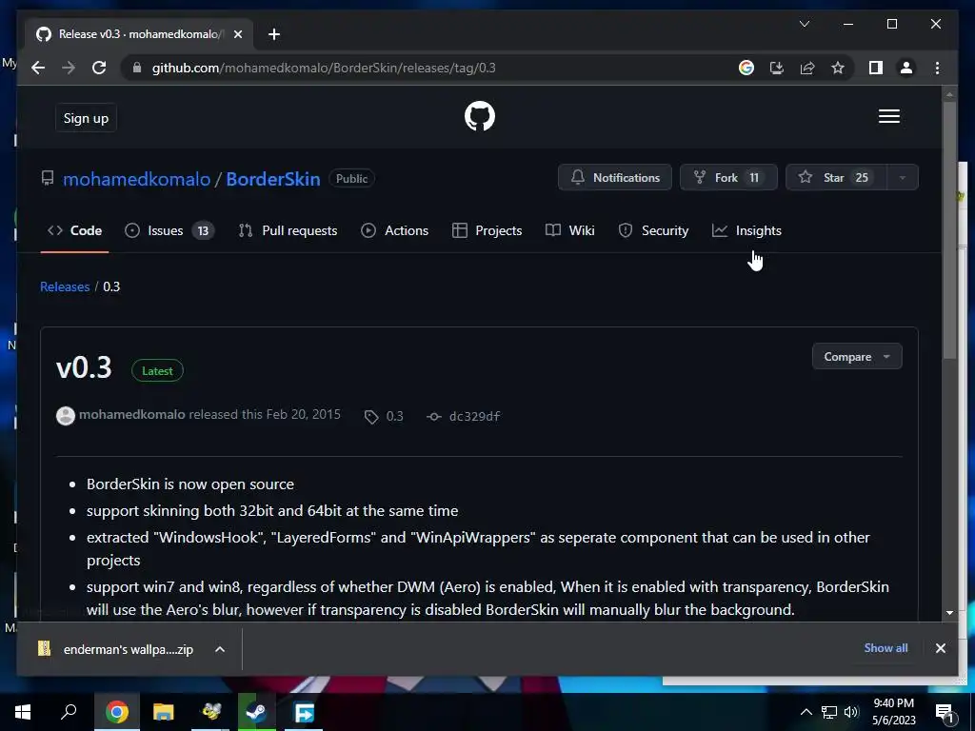Star the BorderSkin repository
The width and height of the screenshot is (975, 731).
[836, 178]
